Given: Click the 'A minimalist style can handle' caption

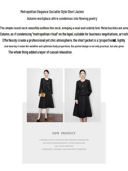Looking at the screenshot, I should (64, 140).
